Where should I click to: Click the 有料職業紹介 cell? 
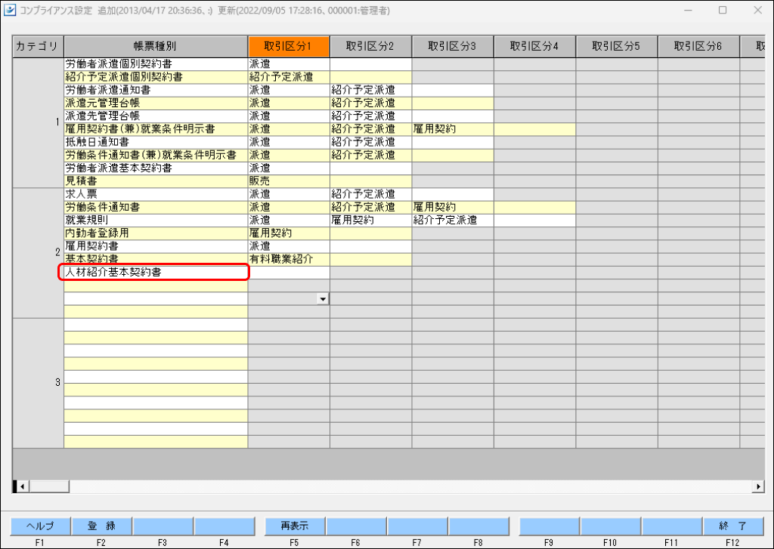pyautogui.click(x=289, y=259)
